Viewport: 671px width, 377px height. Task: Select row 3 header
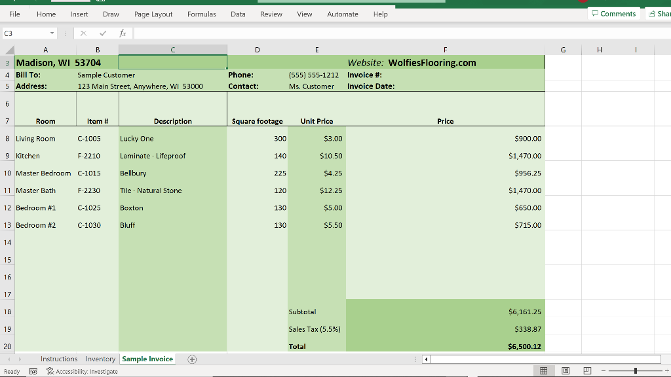pos(7,63)
